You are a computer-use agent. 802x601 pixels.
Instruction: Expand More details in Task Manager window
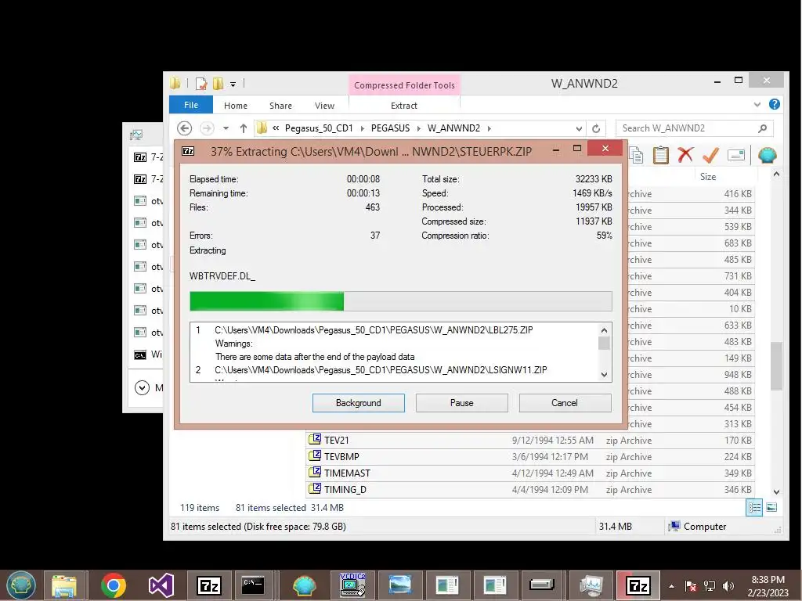tap(142, 388)
